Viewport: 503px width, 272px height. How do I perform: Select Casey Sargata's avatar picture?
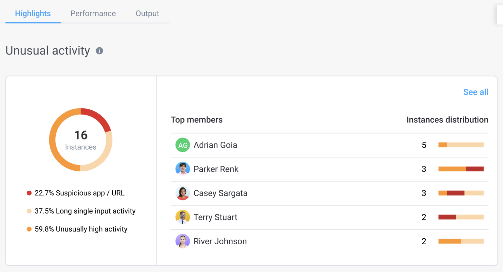coord(183,193)
